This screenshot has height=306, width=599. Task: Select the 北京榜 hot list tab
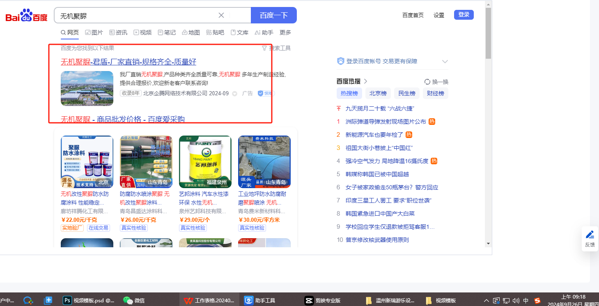(378, 93)
